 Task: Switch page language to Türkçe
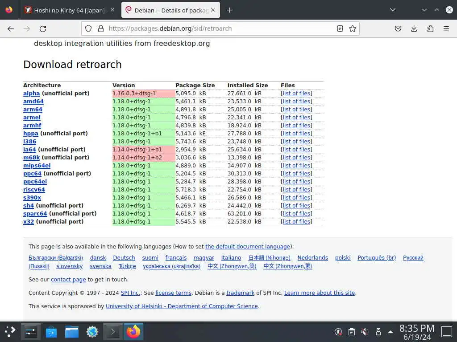pos(127,266)
